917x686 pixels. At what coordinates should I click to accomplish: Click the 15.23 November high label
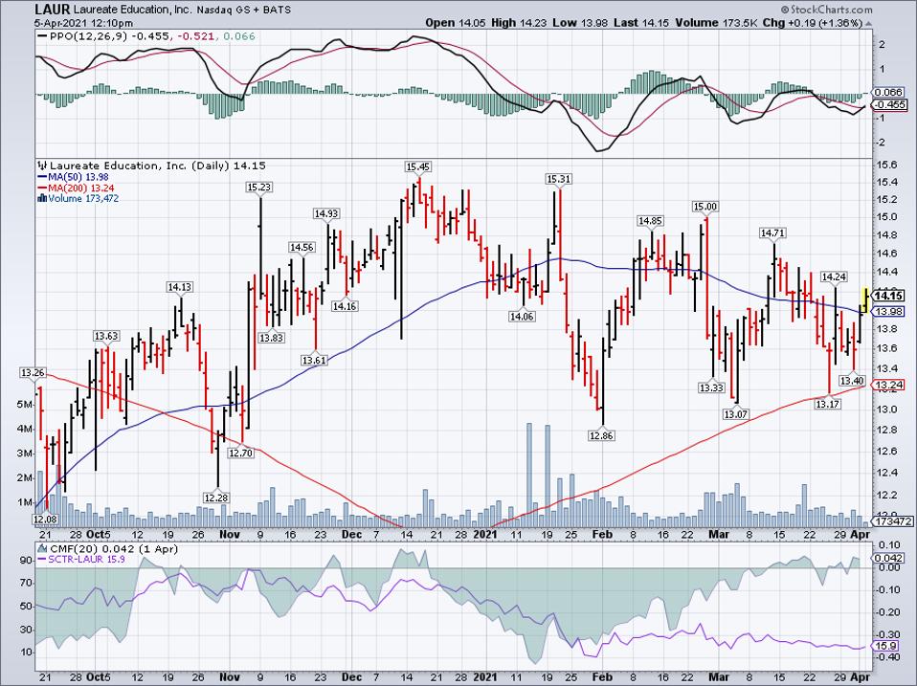coord(259,188)
